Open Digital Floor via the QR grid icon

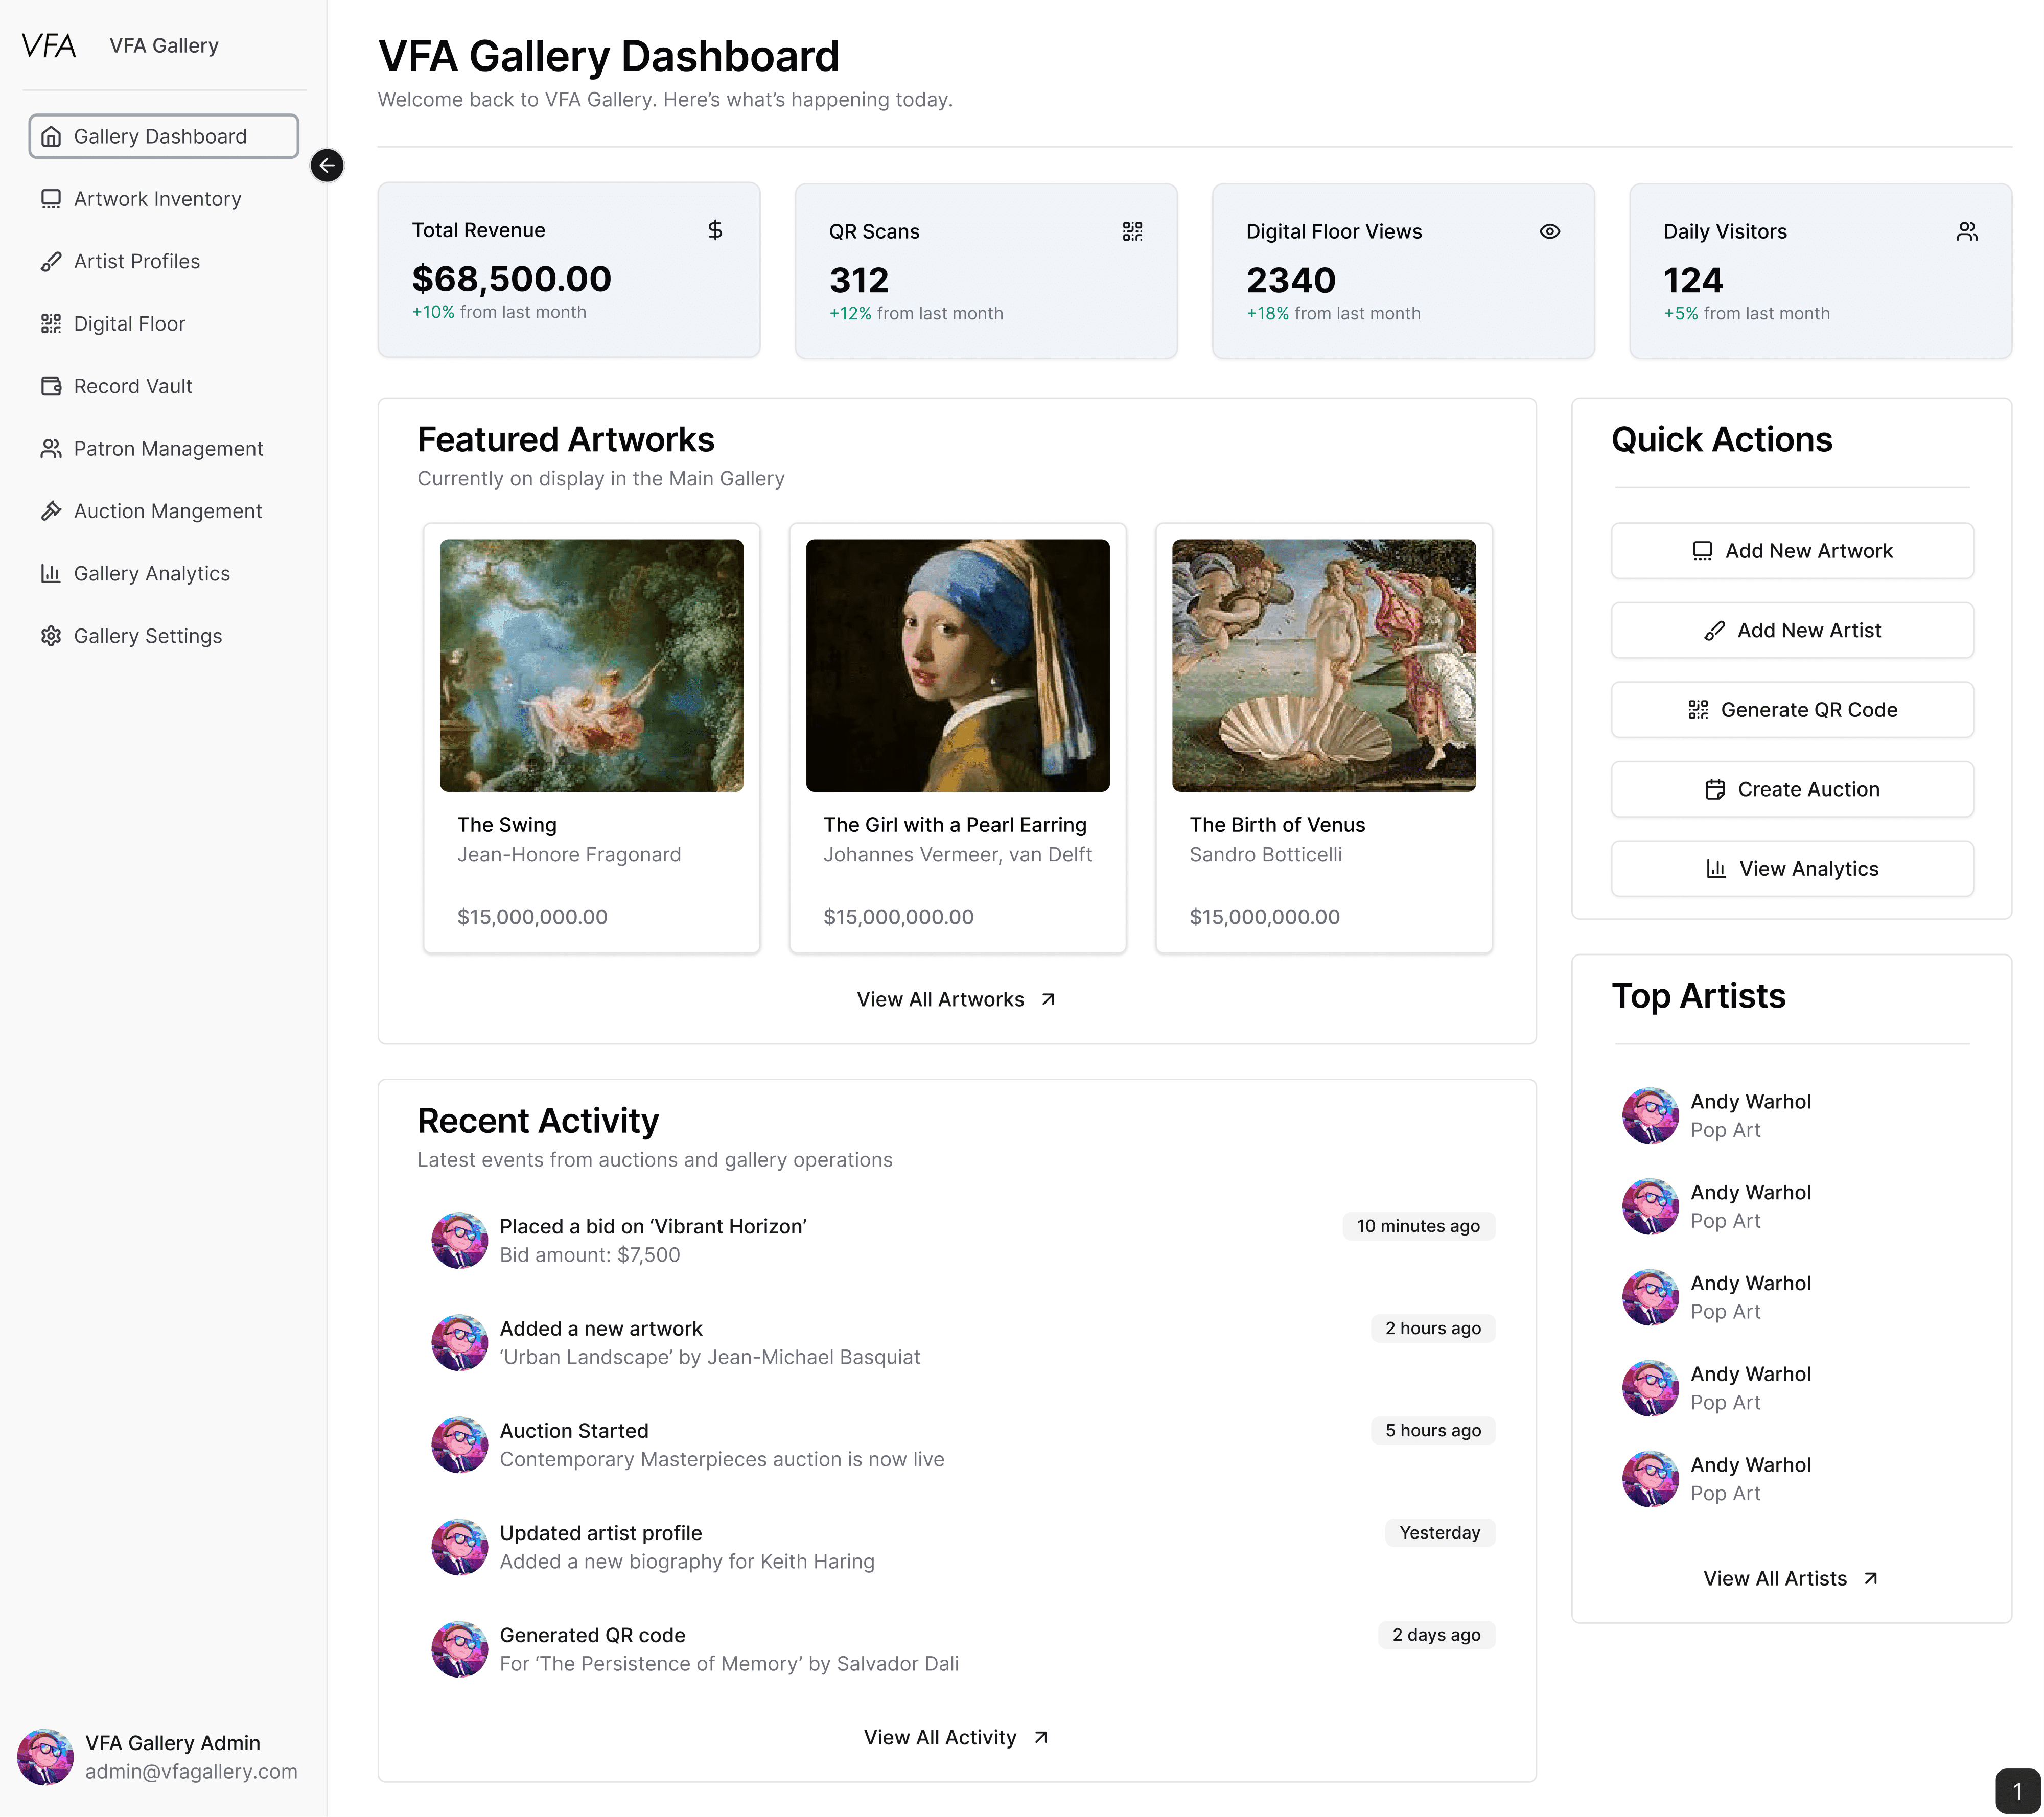pyautogui.click(x=51, y=323)
